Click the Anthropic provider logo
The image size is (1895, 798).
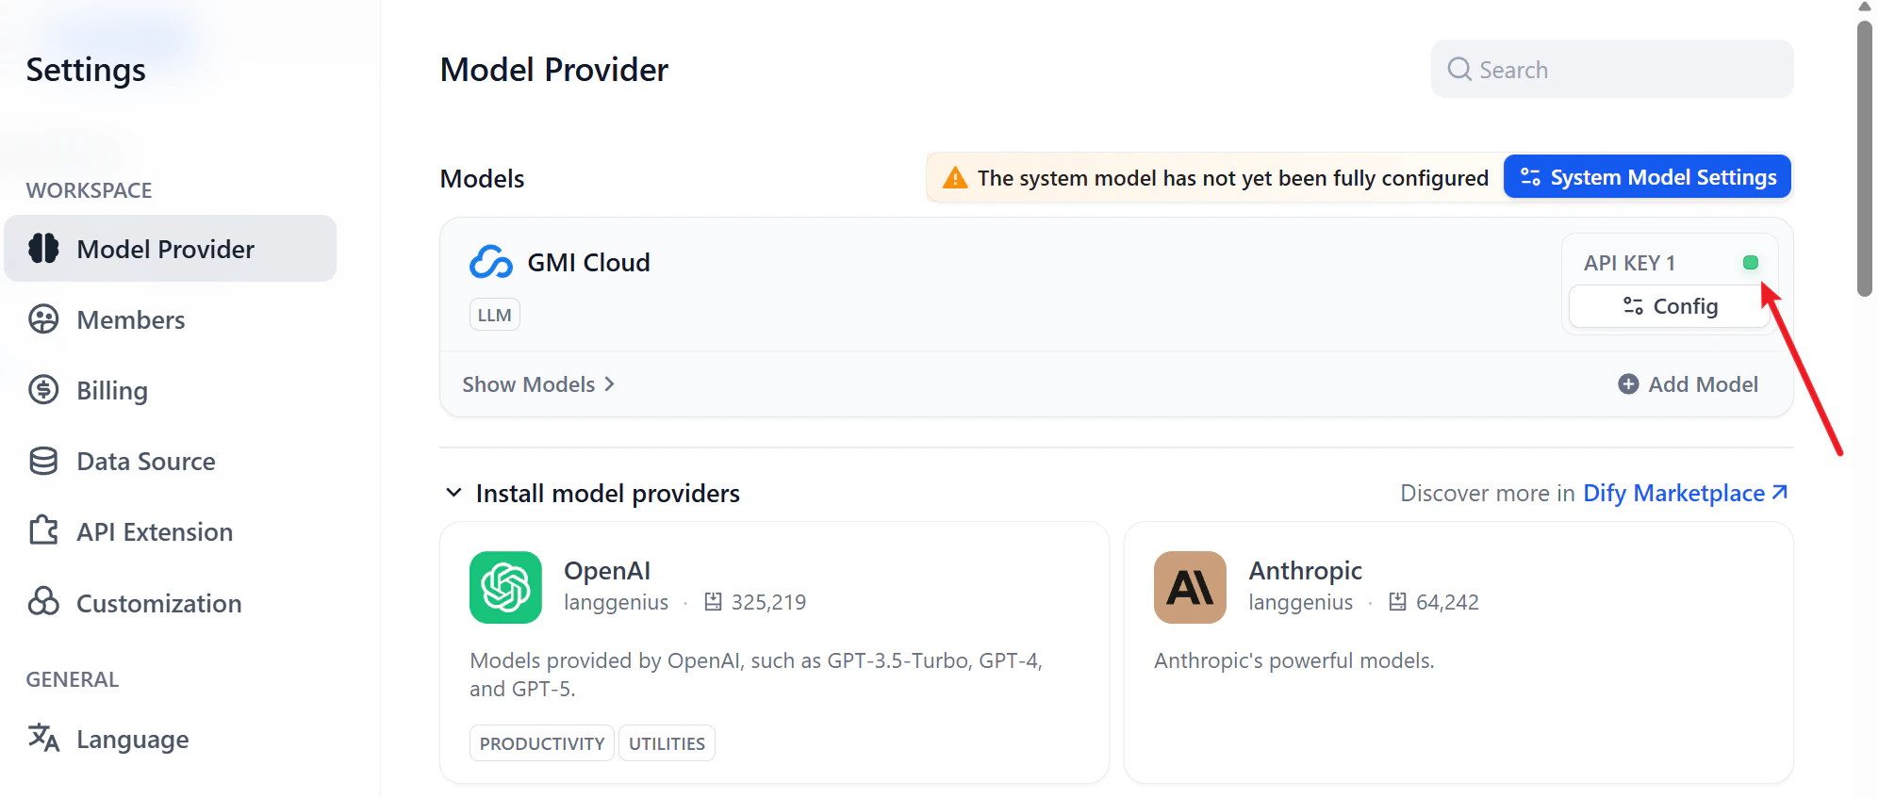[x=1190, y=587]
